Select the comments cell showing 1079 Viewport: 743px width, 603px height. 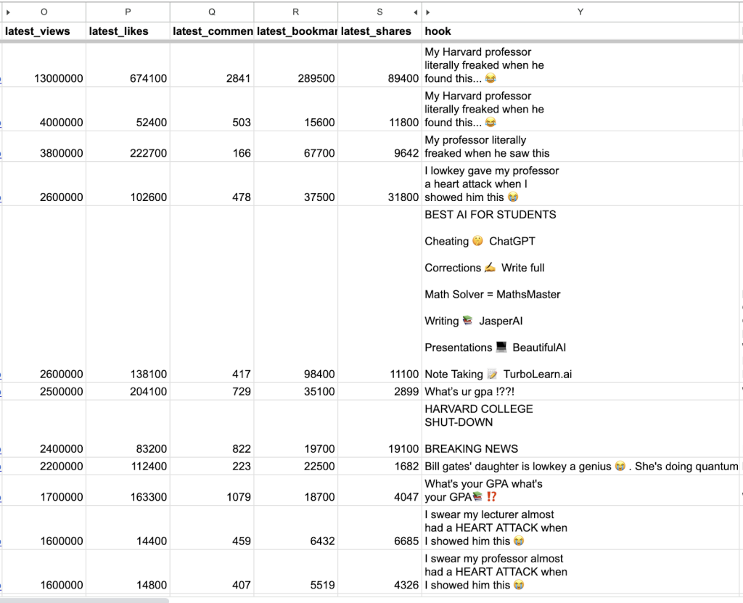pos(212,490)
